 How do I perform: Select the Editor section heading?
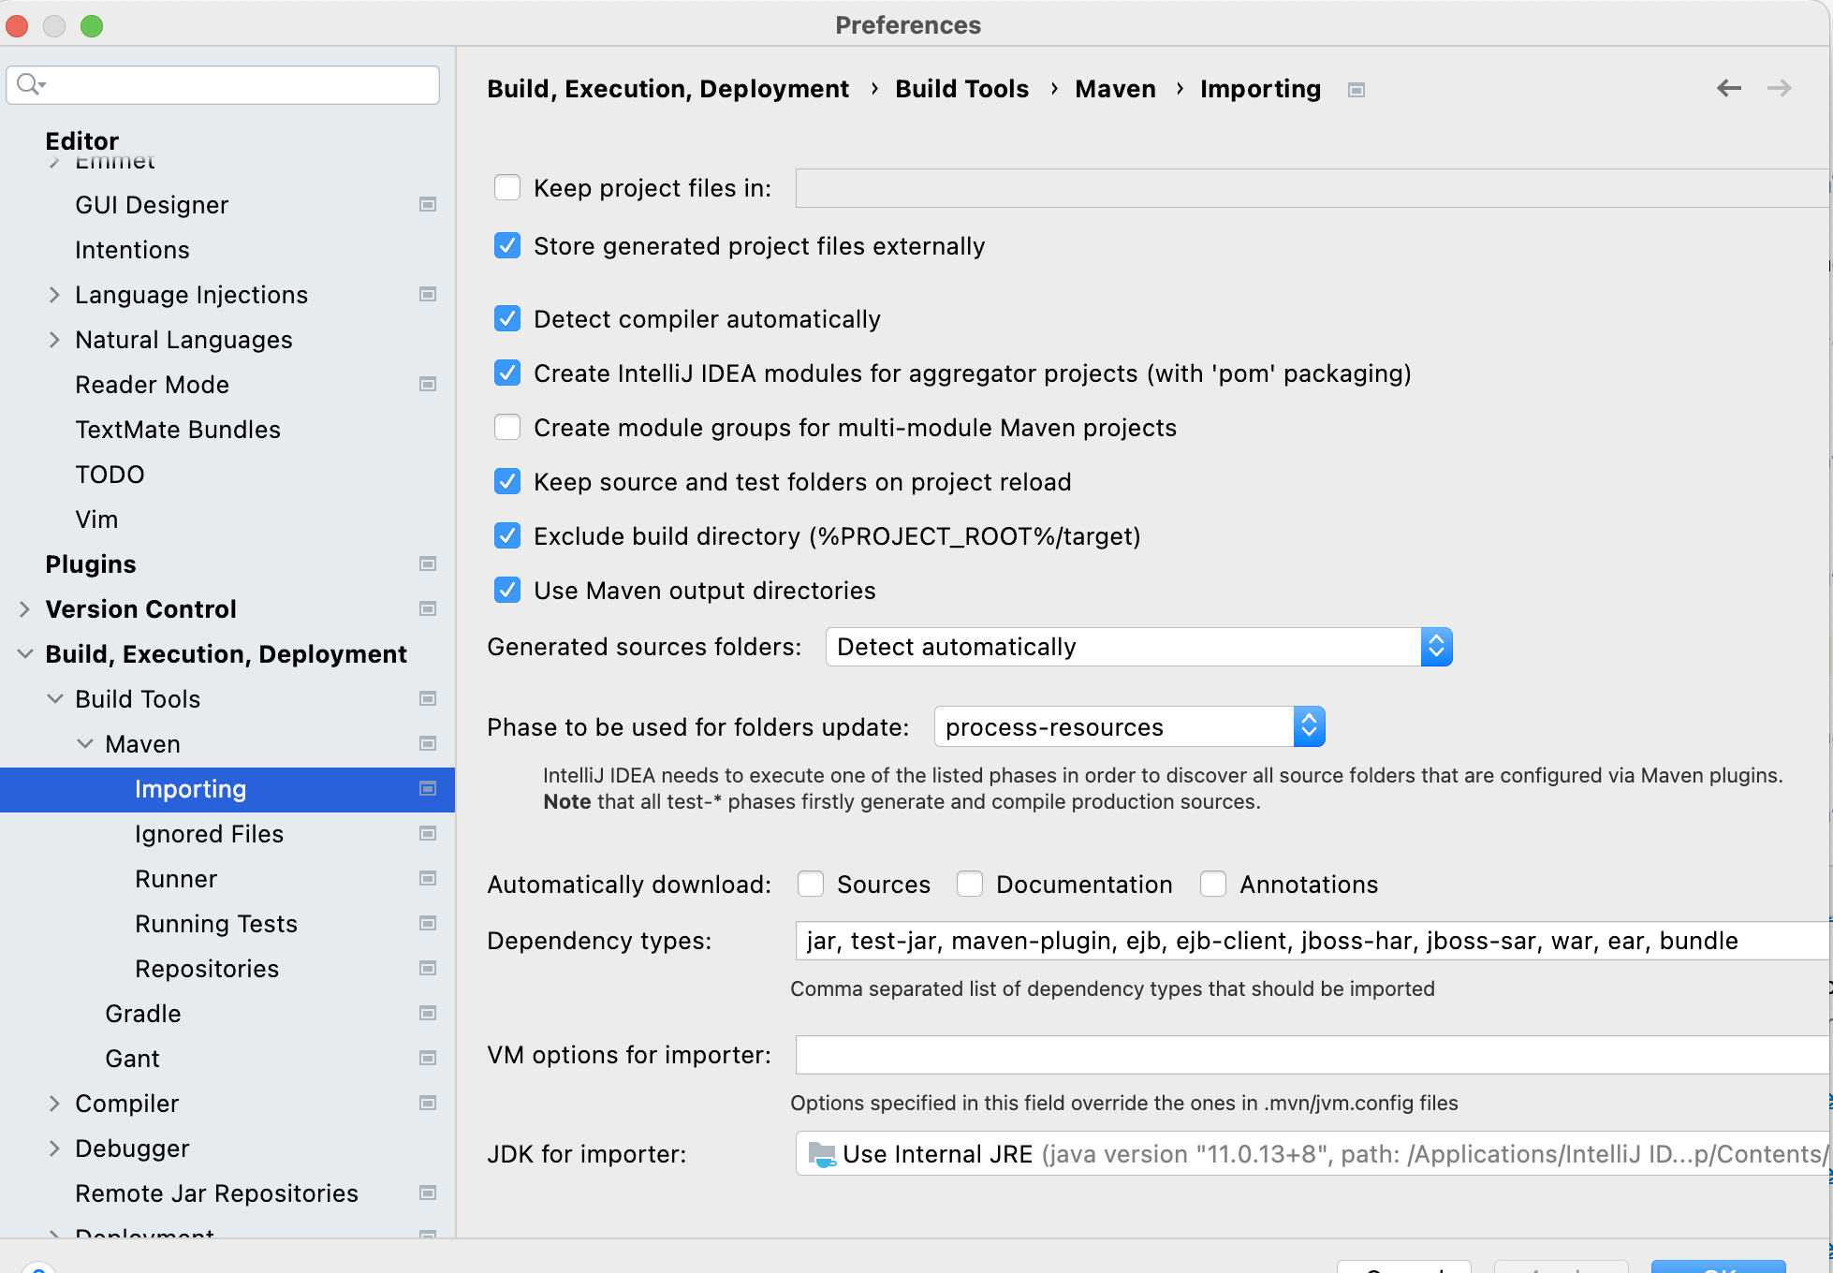tap(82, 141)
